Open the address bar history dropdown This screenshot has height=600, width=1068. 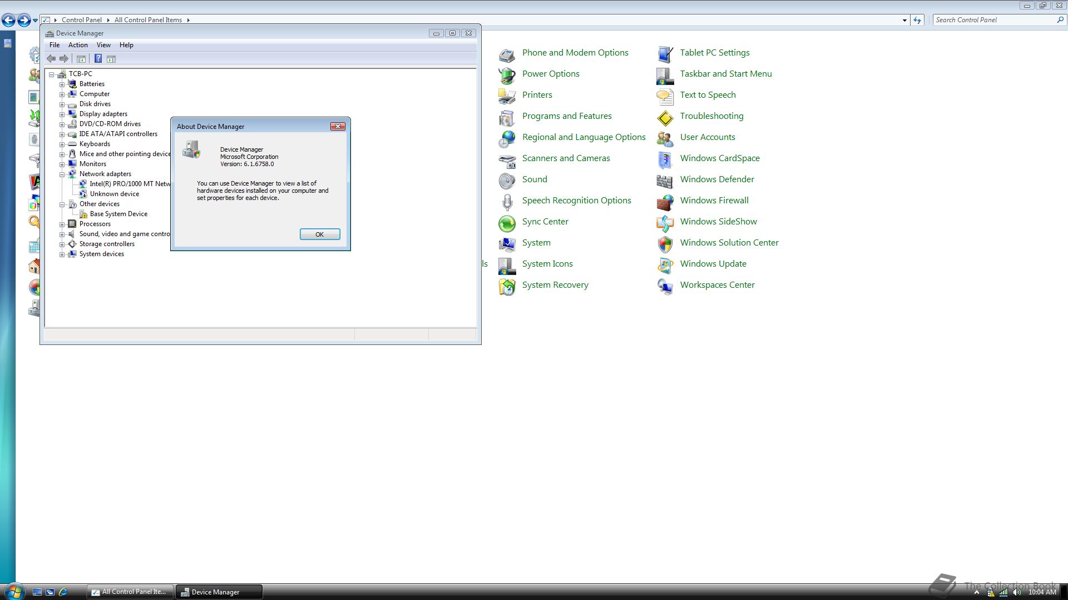[904, 20]
